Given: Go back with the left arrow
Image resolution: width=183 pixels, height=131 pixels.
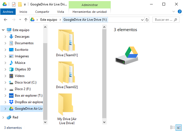Looking at the screenshot, I should [5, 20].
